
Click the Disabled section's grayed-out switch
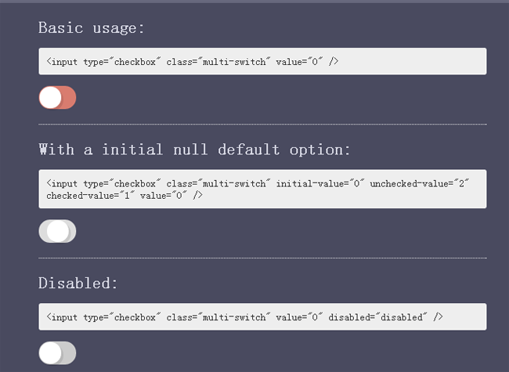coord(57,353)
